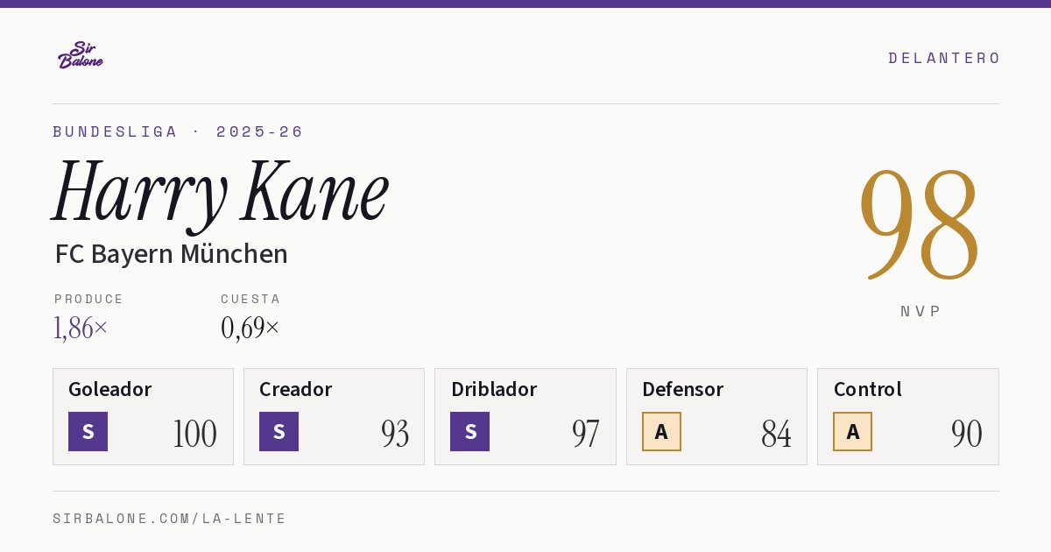
Task: Select the Control score 90
Action: 967,434
